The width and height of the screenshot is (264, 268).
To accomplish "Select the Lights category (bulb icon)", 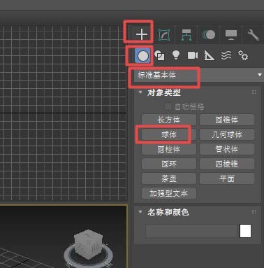I will coord(176,55).
